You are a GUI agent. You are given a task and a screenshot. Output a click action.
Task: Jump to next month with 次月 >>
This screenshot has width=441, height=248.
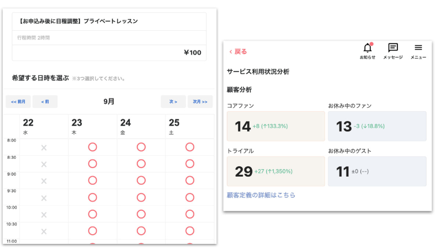point(200,101)
